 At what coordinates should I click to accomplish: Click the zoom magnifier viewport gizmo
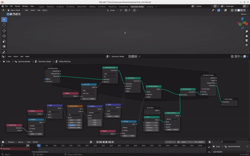tap(247, 32)
